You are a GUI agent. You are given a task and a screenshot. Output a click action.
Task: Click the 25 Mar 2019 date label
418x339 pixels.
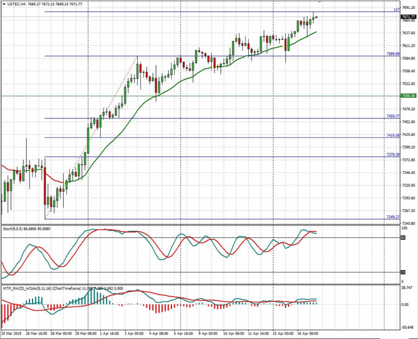[11, 334]
